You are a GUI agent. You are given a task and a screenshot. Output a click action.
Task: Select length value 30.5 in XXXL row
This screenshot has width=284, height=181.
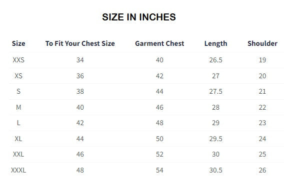click(215, 170)
